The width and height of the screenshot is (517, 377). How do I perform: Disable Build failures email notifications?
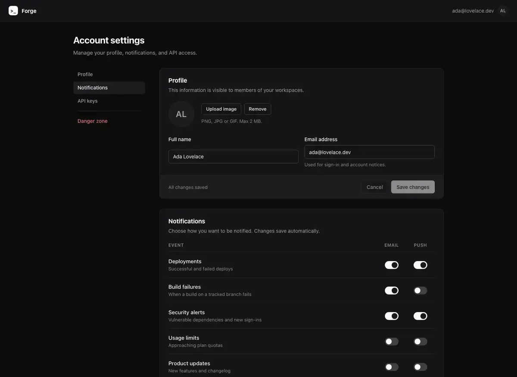tap(392, 290)
